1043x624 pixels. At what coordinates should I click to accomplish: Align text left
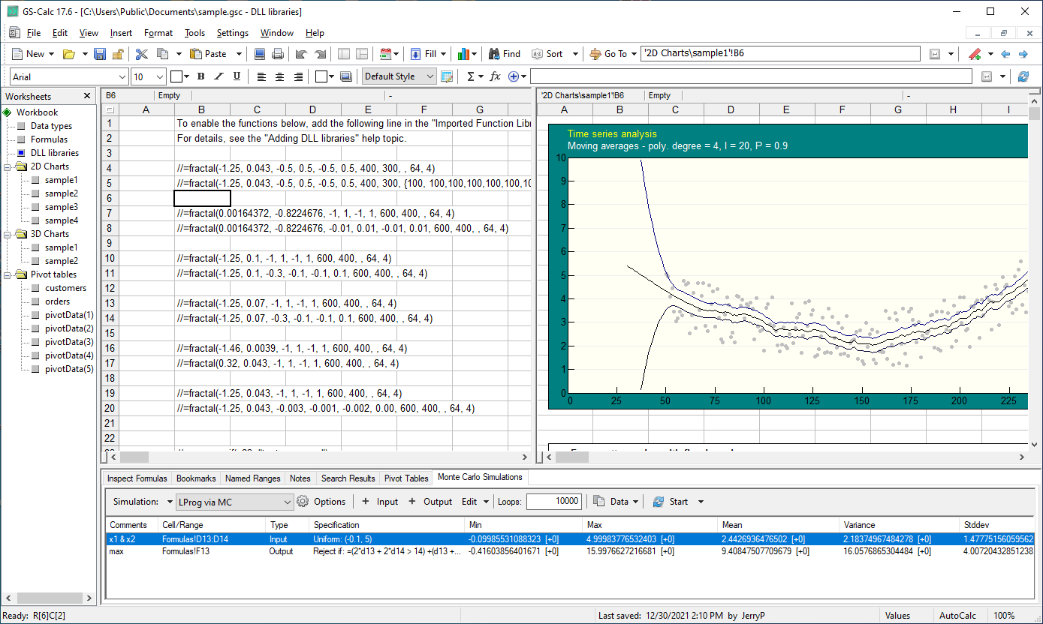pyautogui.click(x=261, y=76)
